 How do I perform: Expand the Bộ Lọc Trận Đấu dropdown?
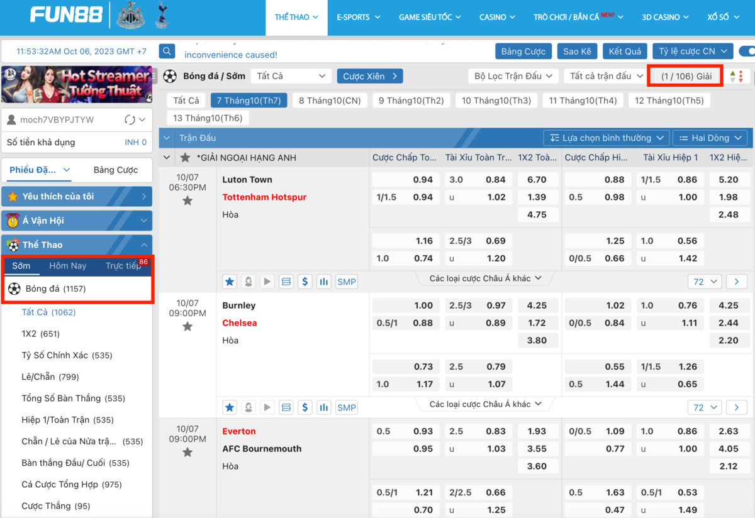pos(513,76)
